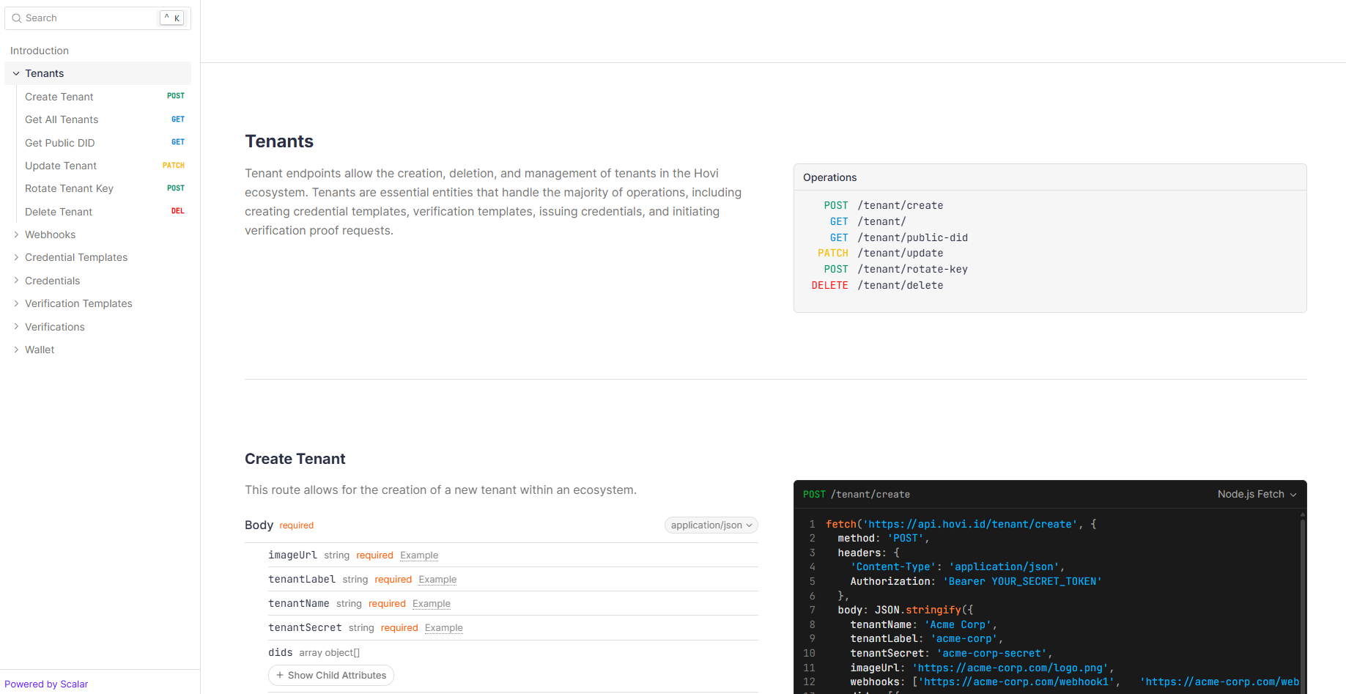
Task: Select Rotate Tenant Key in sidebar
Action: tap(69, 188)
